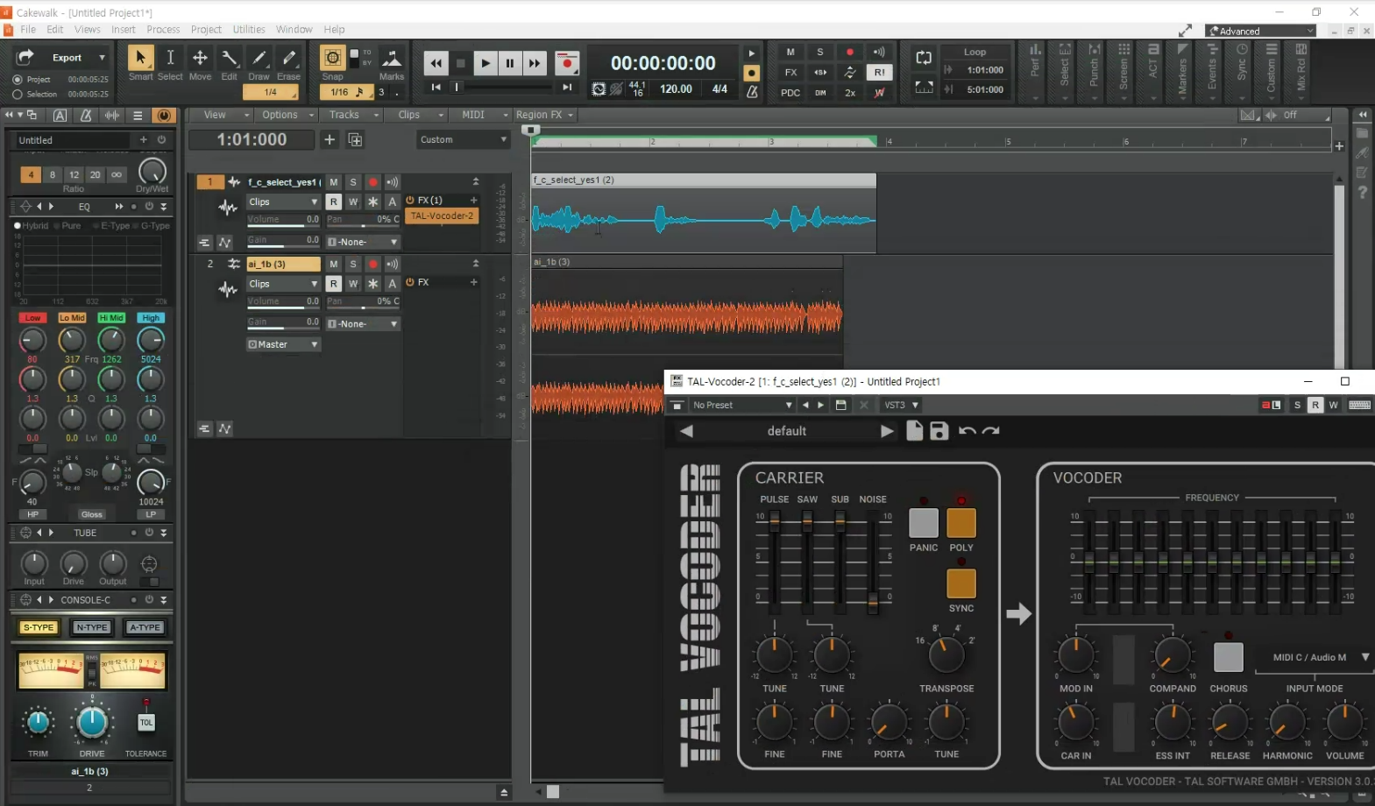Toggle ProChannel module icon in inspector
Screen dimensions: 1375x806
pos(163,115)
